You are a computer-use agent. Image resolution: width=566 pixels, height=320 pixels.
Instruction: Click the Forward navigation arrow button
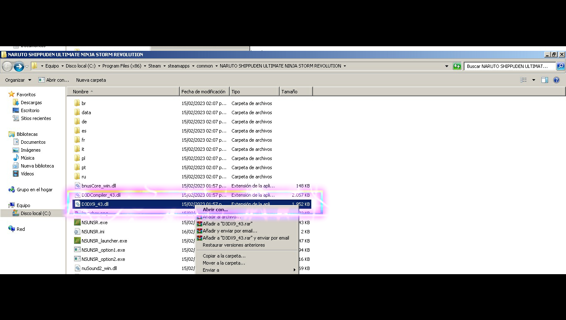pyautogui.click(x=18, y=66)
